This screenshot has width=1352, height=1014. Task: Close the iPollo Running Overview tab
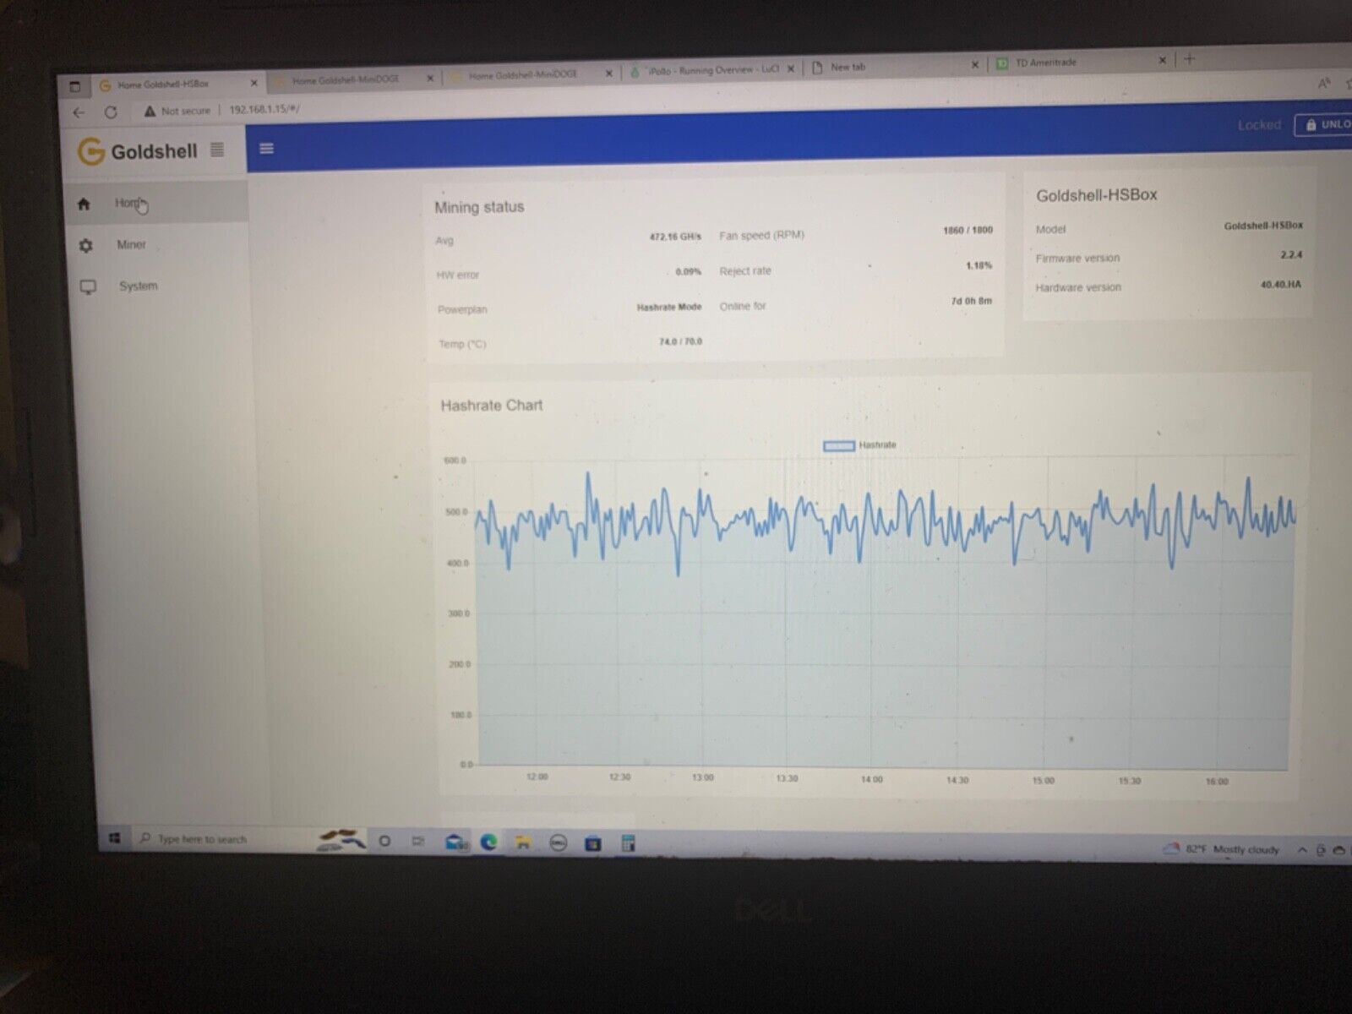click(x=791, y=69)
